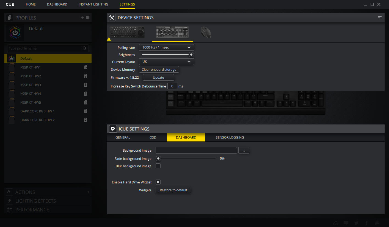Add a new profile with the plus icon

tap(82, 18)
